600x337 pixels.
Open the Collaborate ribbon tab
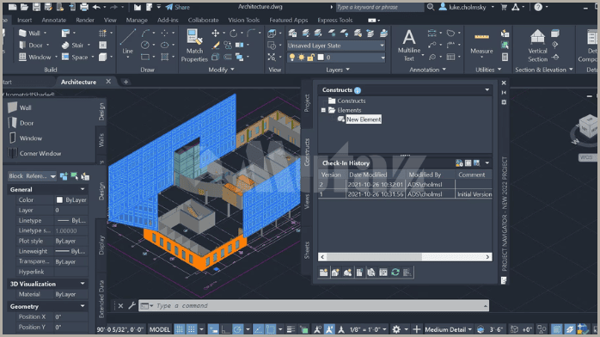203,20
